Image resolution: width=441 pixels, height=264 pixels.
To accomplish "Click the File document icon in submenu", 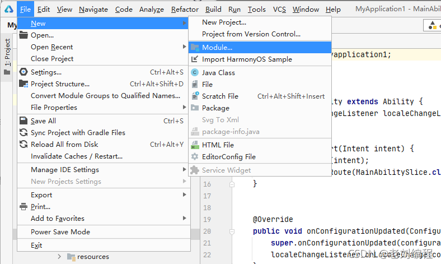I will tap(195, 84).
